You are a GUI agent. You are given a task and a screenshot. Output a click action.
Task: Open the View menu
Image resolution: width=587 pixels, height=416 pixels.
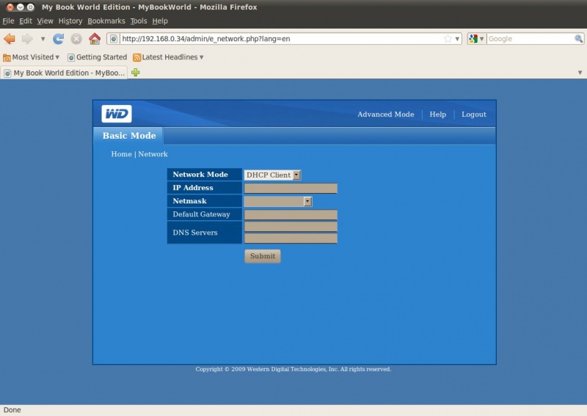(45, 21)
